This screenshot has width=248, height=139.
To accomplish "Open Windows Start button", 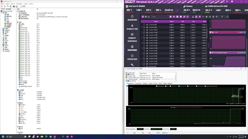I will click(3, 137).
